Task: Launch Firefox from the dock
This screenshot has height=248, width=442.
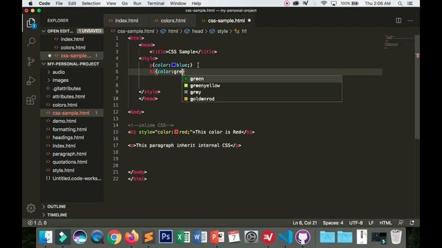Action: [x=131, y=237]
